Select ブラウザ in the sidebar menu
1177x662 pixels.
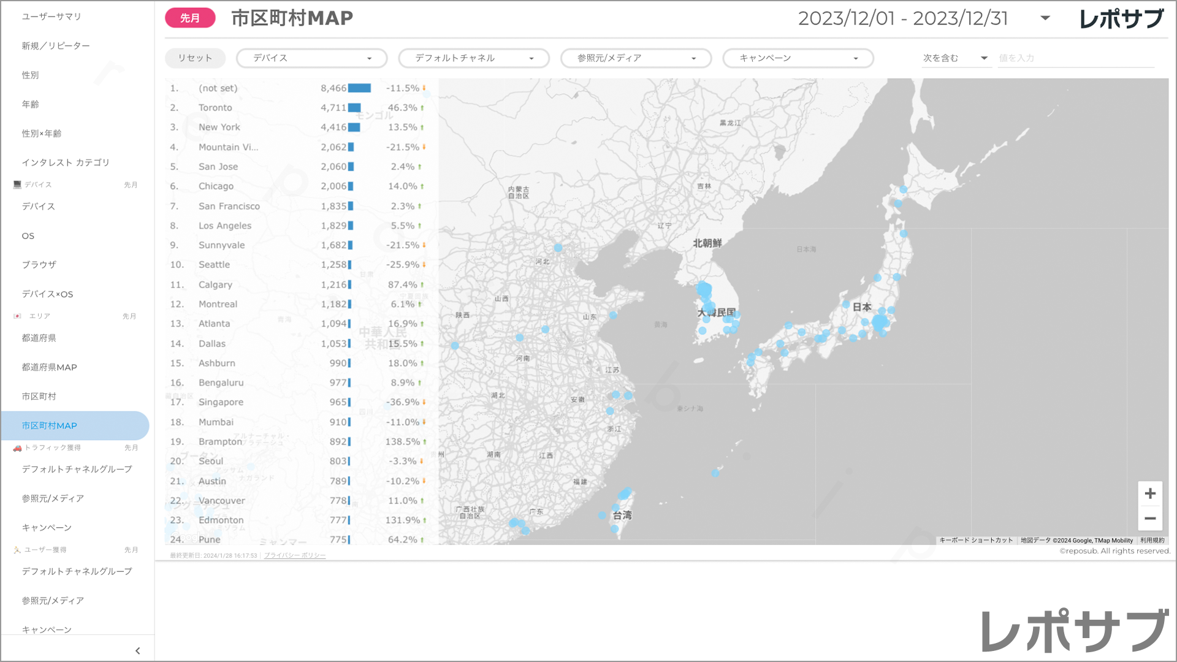pyautogui.click(x=39, y=265)
